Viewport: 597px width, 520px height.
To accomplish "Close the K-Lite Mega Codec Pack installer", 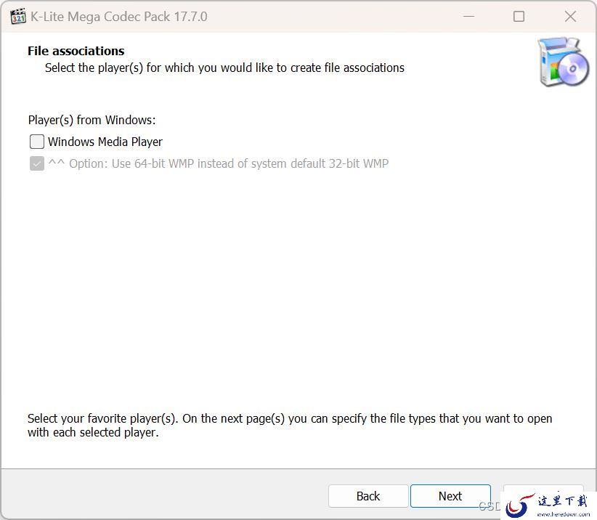I will (570, 17).
